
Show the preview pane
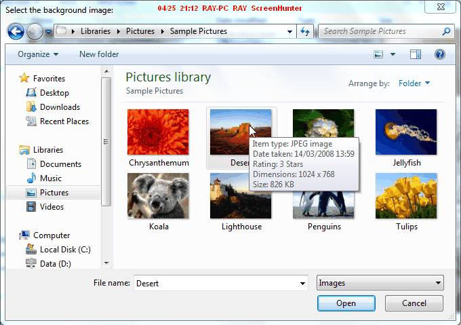416,54
